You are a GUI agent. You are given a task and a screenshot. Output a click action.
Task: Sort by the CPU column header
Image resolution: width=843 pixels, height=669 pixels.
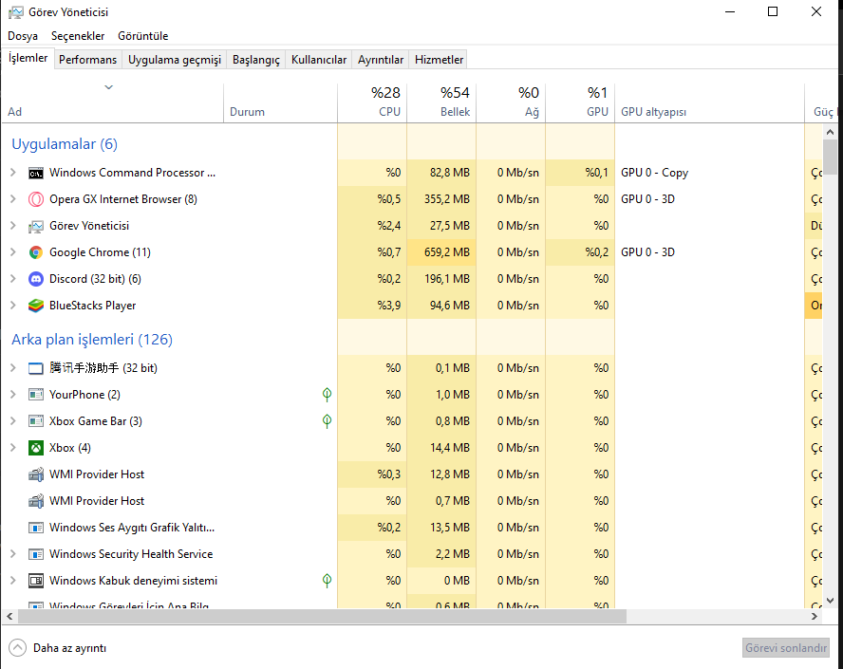point(372,103)
